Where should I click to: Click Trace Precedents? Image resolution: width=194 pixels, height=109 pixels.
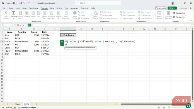127,12
